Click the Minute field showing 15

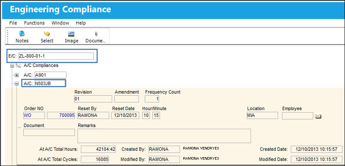(156, 115)
